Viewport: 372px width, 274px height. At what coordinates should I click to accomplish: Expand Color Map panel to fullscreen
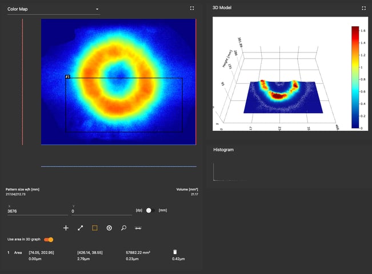tap(192, 9)
